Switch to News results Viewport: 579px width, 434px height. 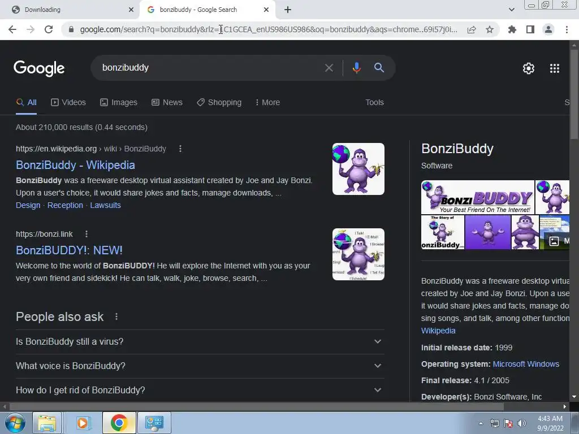coord(167,103)
